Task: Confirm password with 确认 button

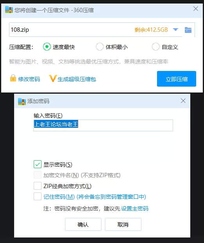Action: [x=83, y=225]
